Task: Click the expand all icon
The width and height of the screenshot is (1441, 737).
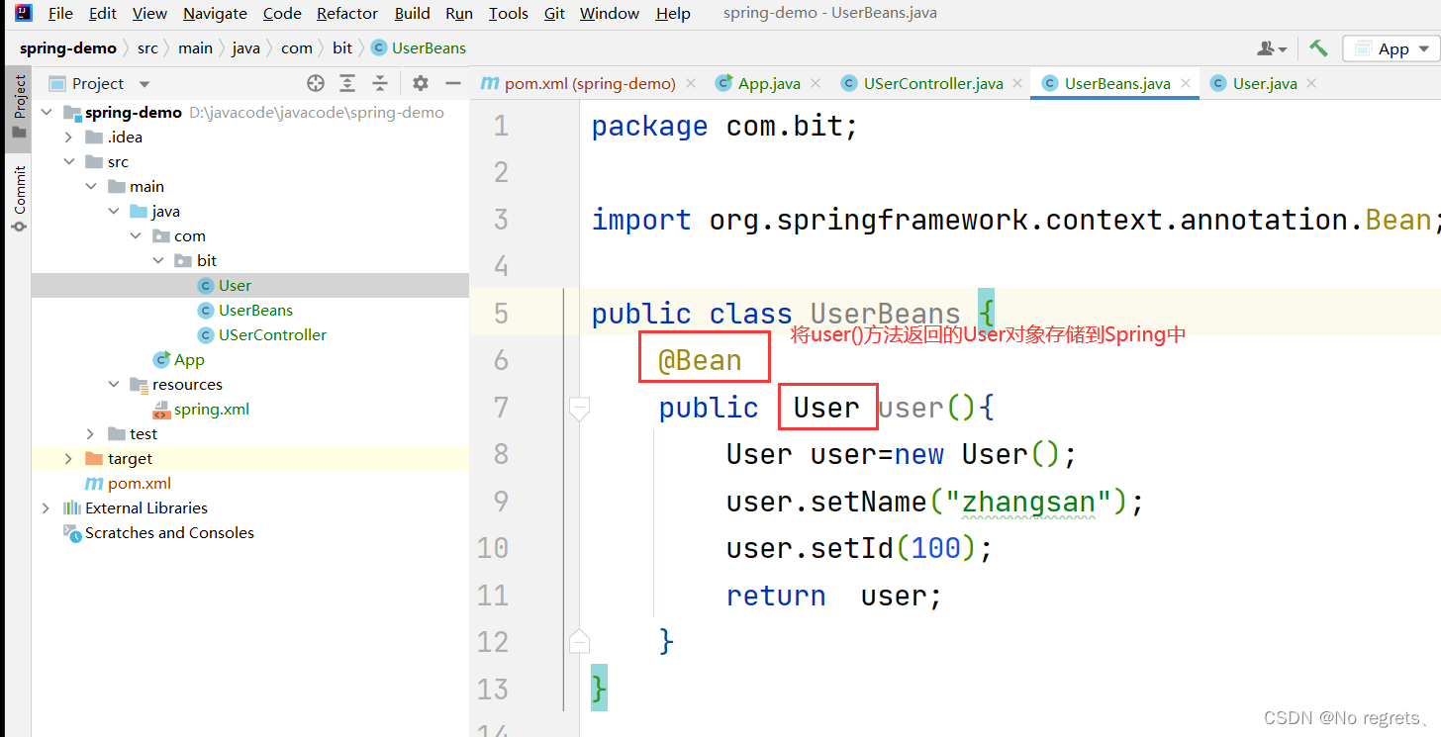Action: click(x=347, y=83)
